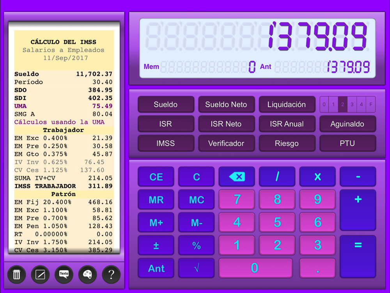Select the SUMA IV+CV 214.05 row
Viewport: 390px width, 293px height.
(64, 178)
